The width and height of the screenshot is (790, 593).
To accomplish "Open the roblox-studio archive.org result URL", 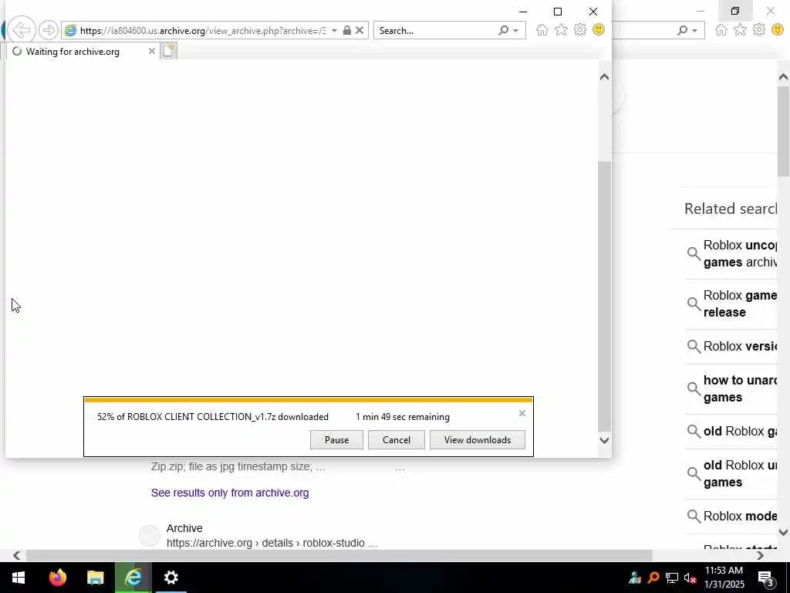I will click(272, 543).
